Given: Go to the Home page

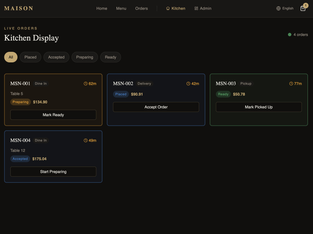Looking at the screenshot, I should tap(102, 8).
